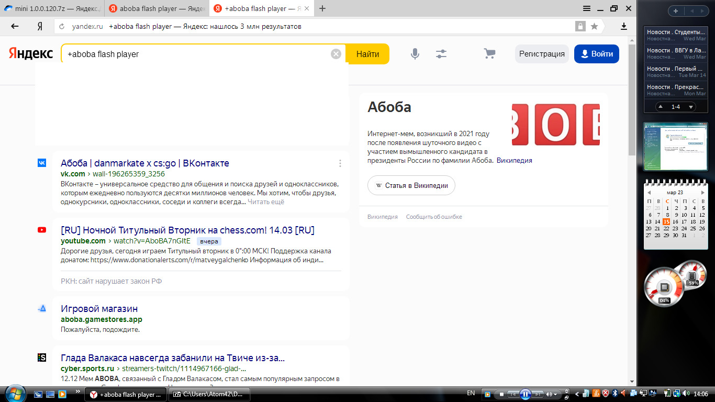The image size is (715, 402).
Task: Pause playback in the taskbar media player
Action: pos(526,394)
